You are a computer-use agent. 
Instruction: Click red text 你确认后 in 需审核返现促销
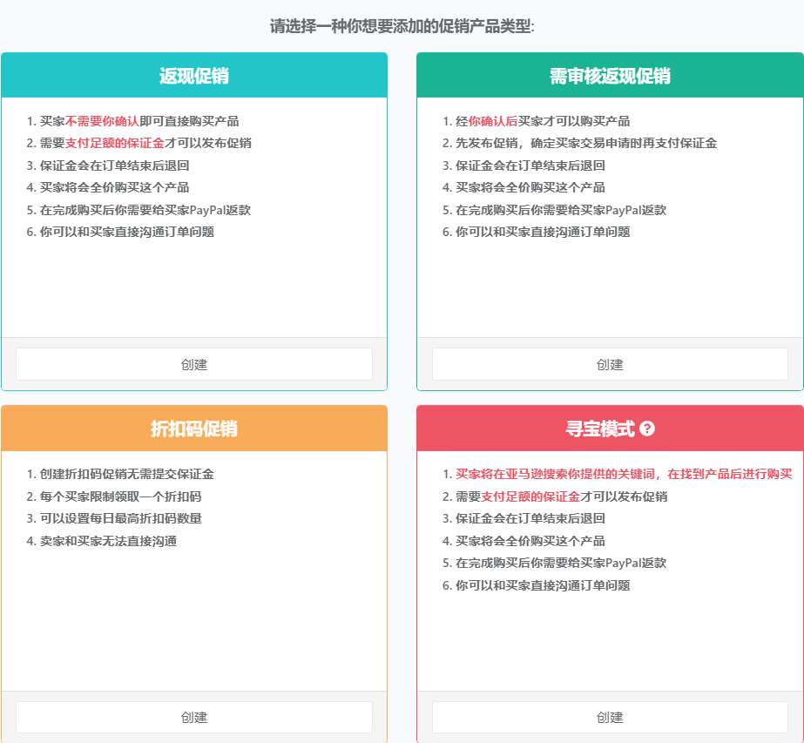point(493,121)
